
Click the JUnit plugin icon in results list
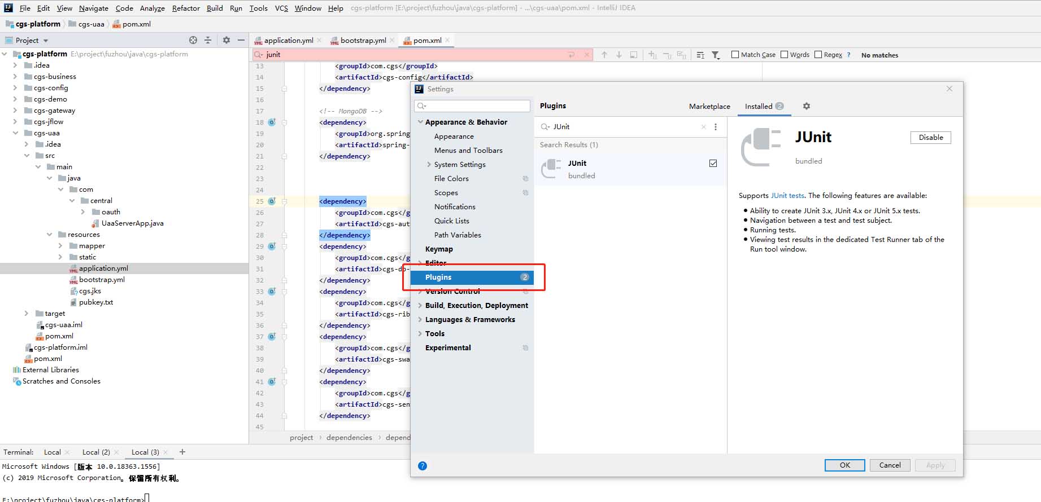[551, 169]
